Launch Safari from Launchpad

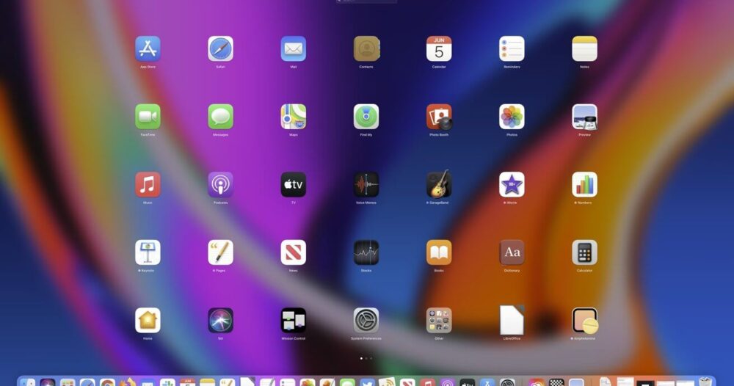(220, 49)
